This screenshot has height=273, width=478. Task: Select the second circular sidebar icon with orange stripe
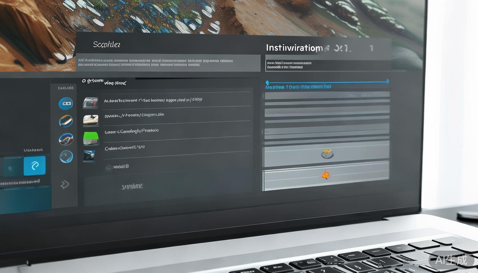(66, 121)
